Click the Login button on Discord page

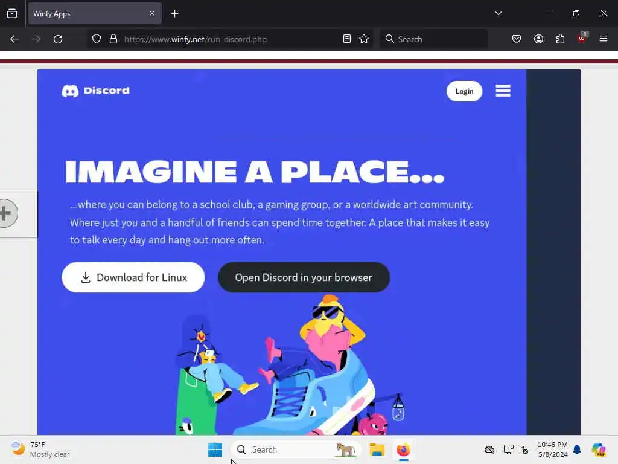(x=464, y=92)
